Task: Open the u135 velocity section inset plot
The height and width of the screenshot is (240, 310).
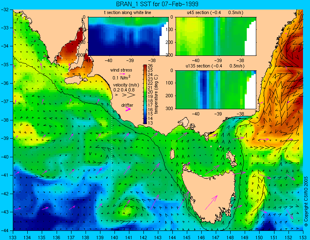Action: [216, 90]
